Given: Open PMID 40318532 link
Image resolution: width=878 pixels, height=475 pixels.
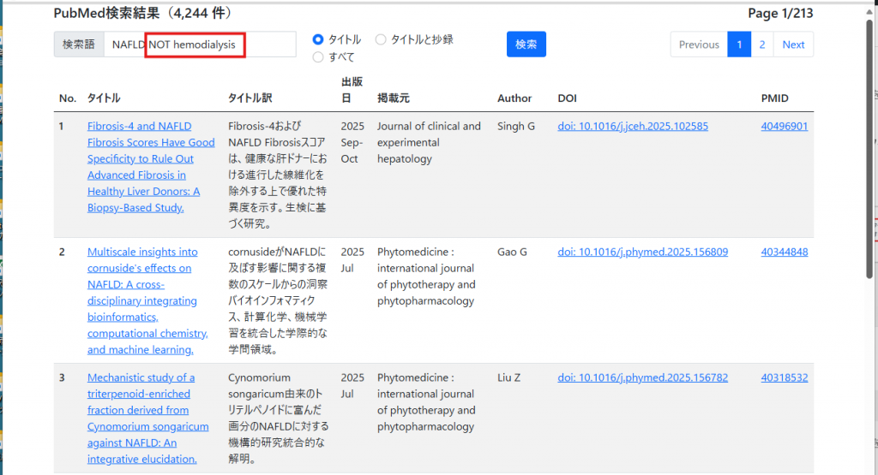Looking at the screenshot, I should 784,377.
